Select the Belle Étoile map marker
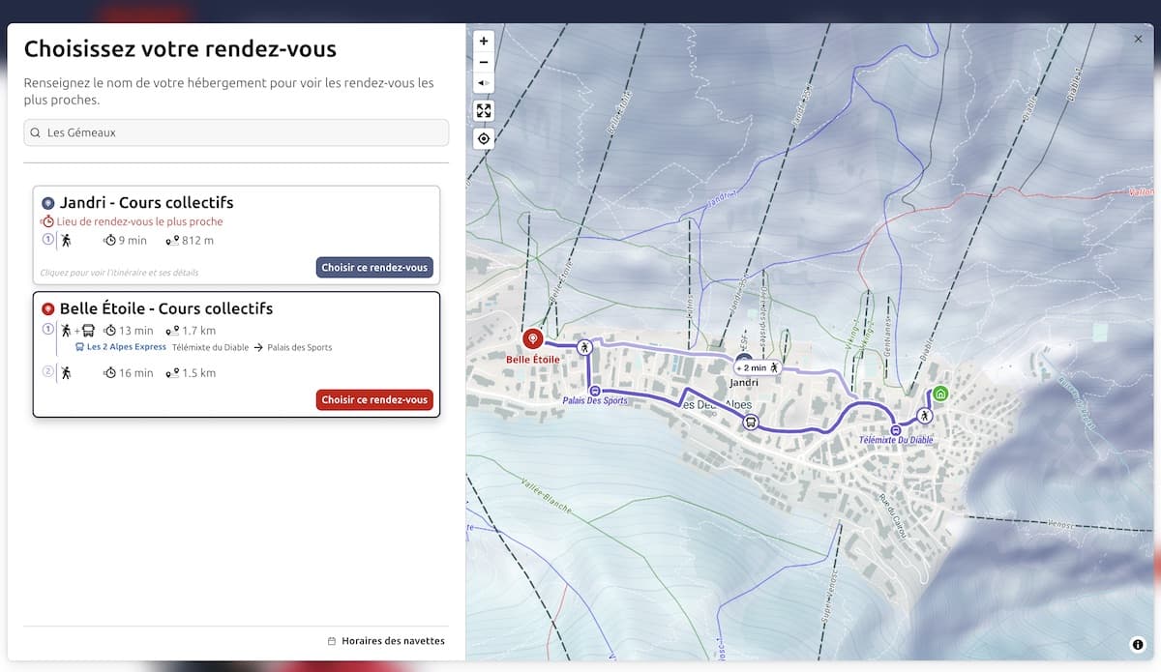The width and height of the screenshot is (1161, 672). (x=533, y=338)
